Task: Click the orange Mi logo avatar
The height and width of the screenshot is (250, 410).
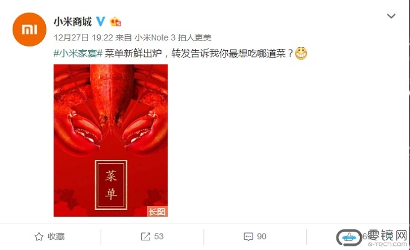Action: click(x=30, y=30)
